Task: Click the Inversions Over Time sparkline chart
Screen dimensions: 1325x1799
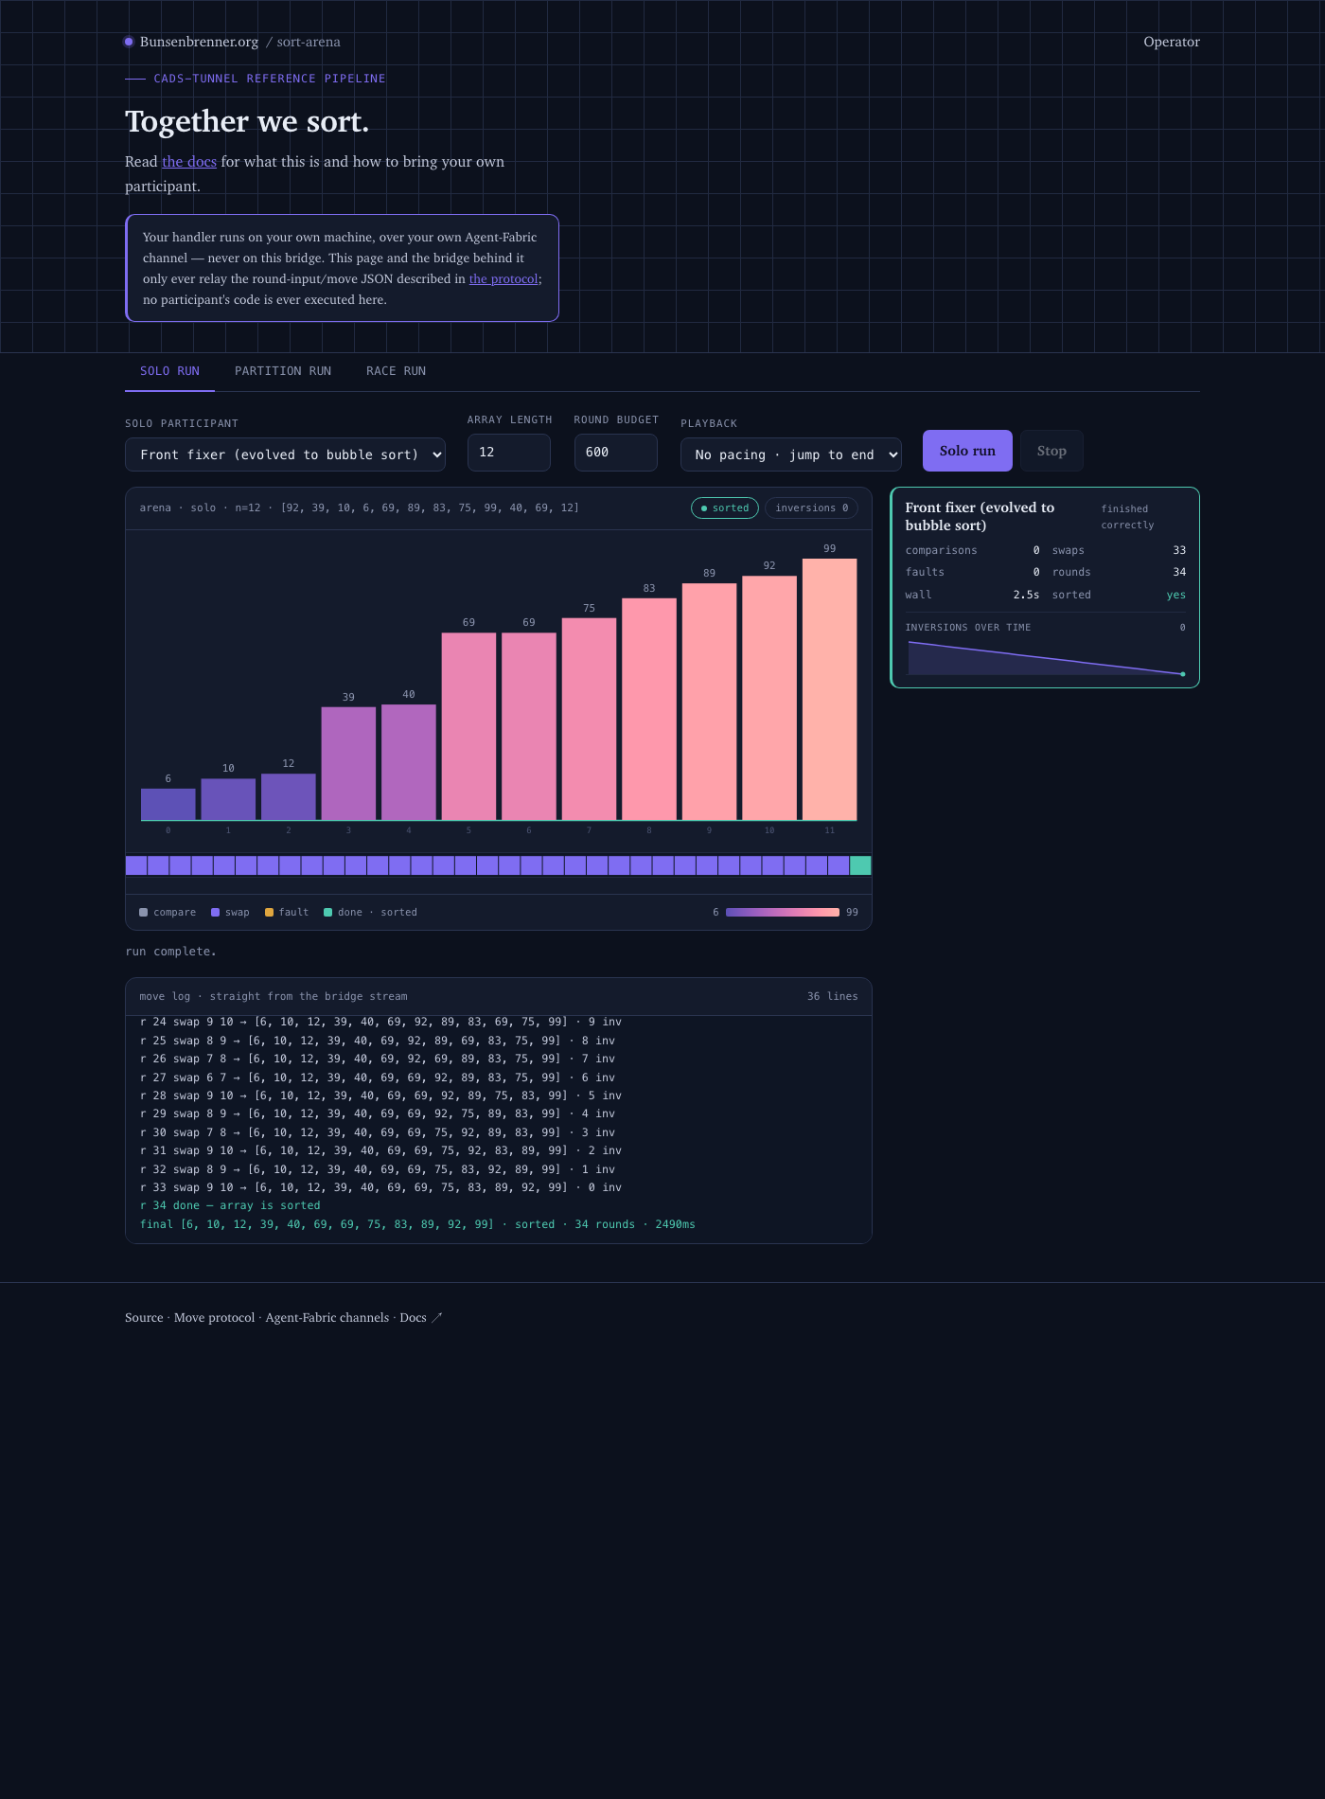Action: pyautogui.click(x=1046, y=658)
